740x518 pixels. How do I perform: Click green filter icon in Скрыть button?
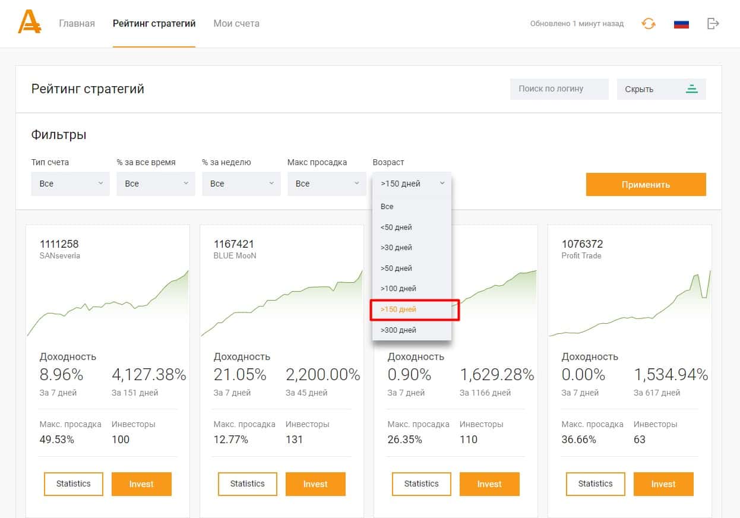pyautogui.click(x=691, y=89)
